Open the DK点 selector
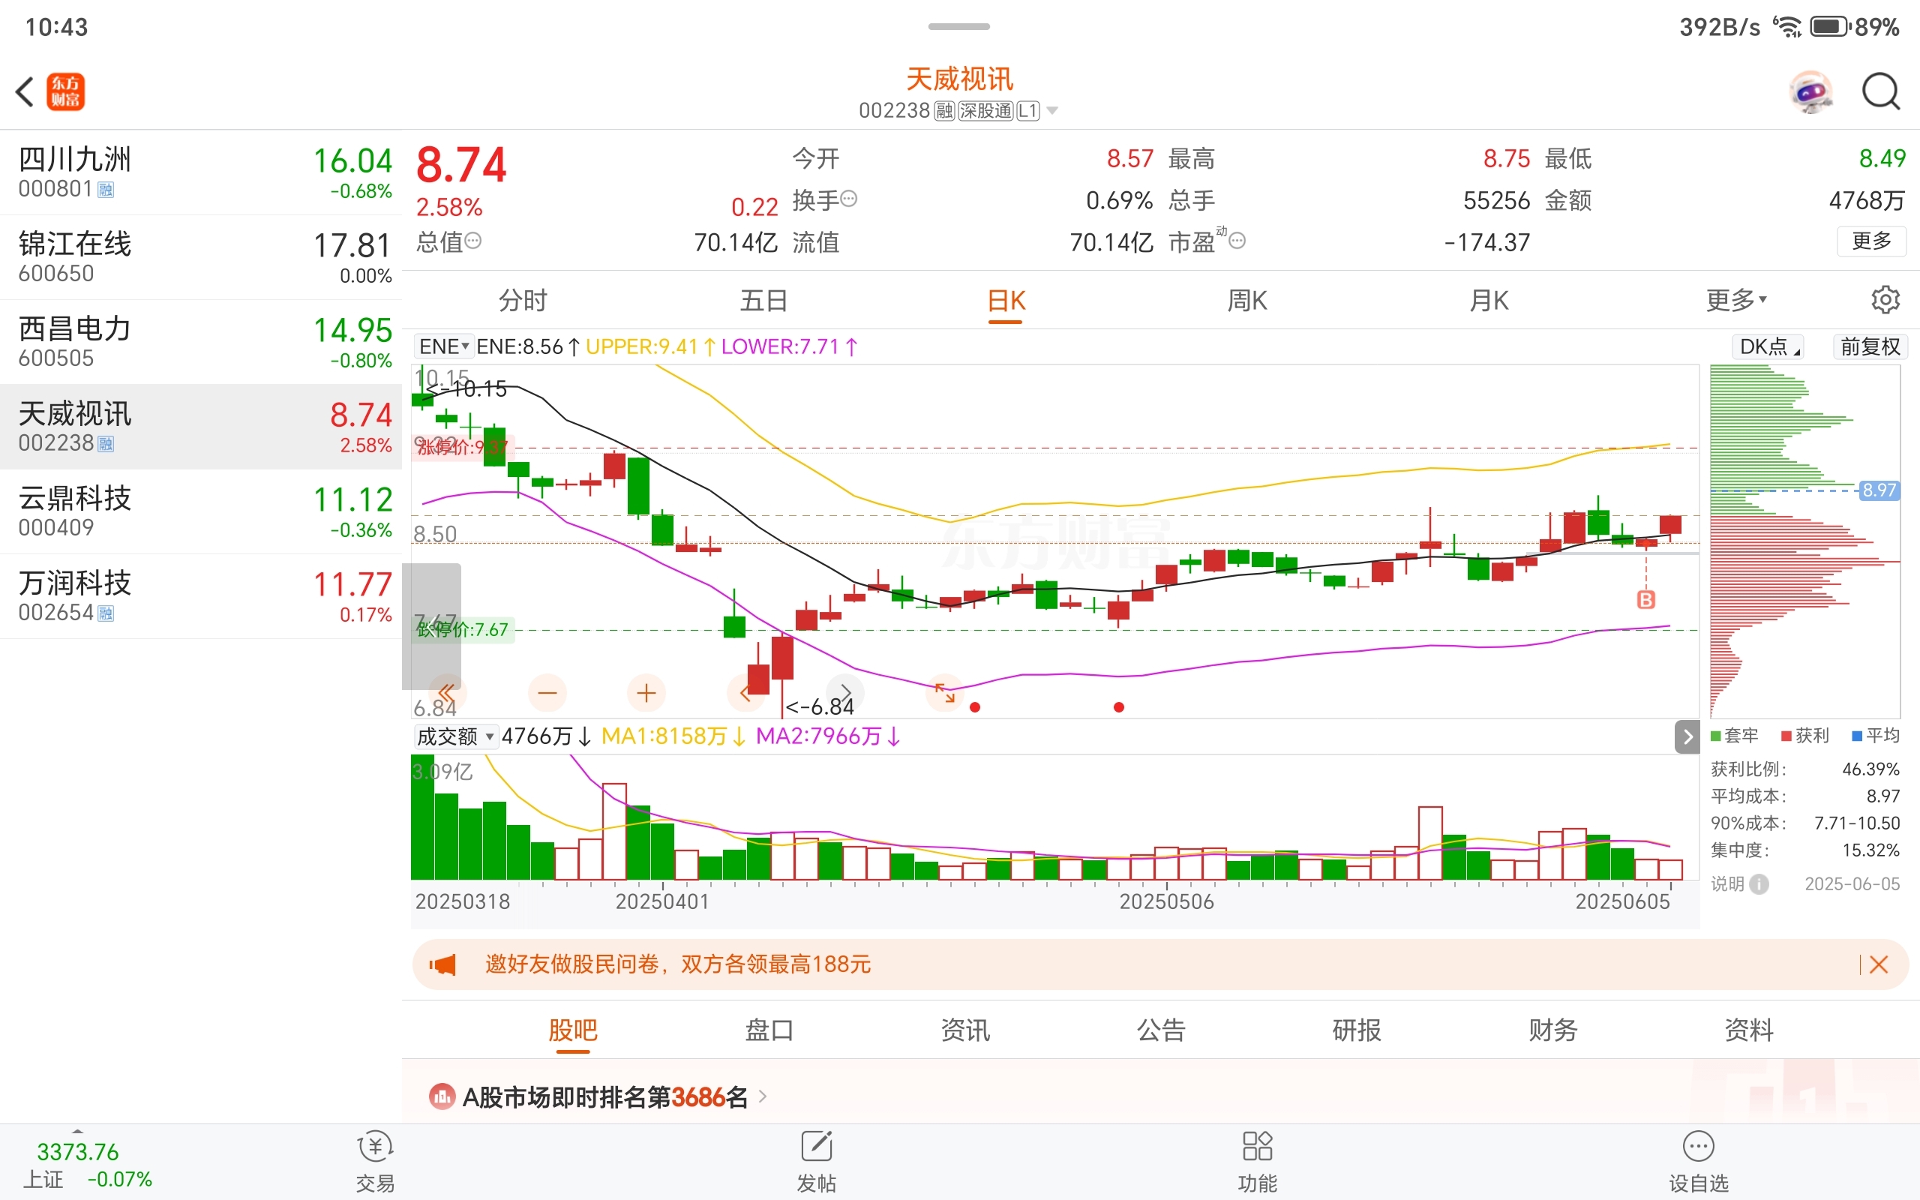This screenshot has width=1920, height=1200. pos(1768,346)
